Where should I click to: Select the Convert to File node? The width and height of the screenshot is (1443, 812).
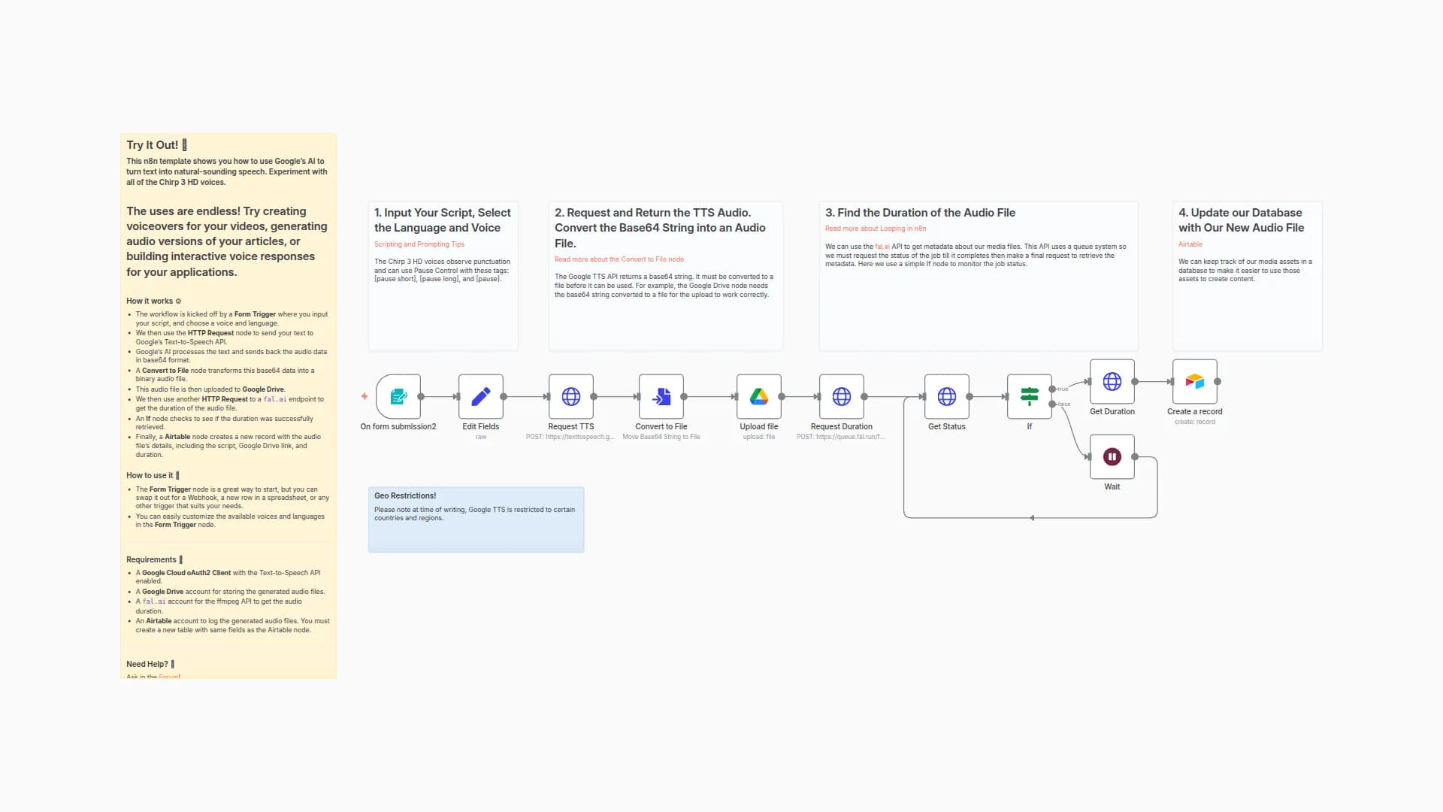point(661,396)
